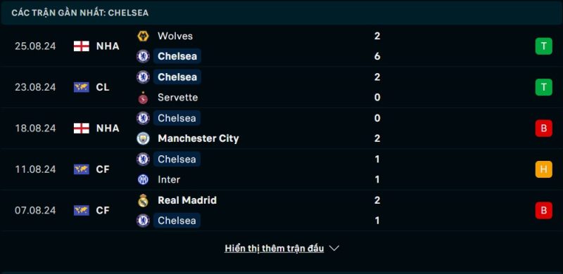Open the 'Hiển thị thêm trận đấu' link

(274, 248)
